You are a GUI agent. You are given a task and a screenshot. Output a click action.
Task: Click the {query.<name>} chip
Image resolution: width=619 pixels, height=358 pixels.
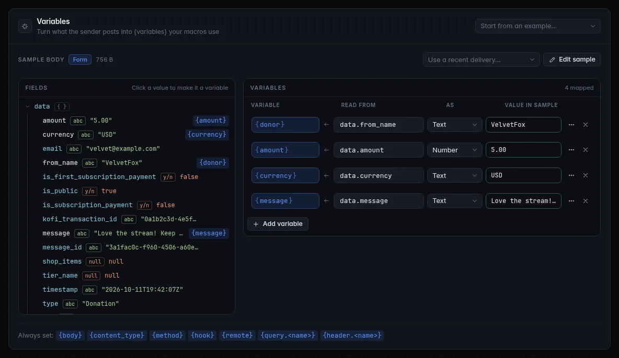coord(288,336)
